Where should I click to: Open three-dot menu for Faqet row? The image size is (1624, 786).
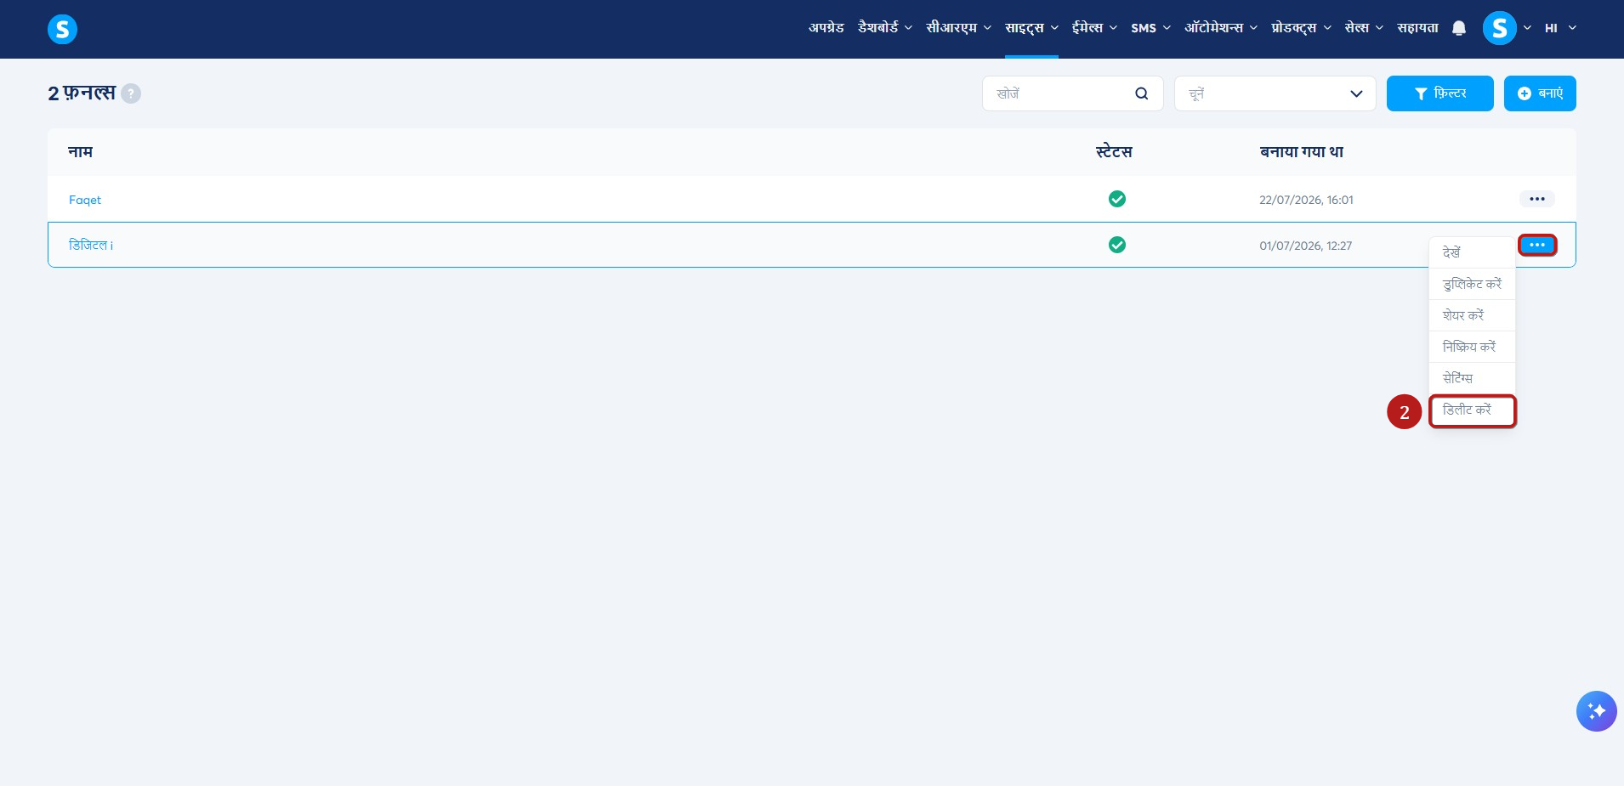coord(1536,199)
